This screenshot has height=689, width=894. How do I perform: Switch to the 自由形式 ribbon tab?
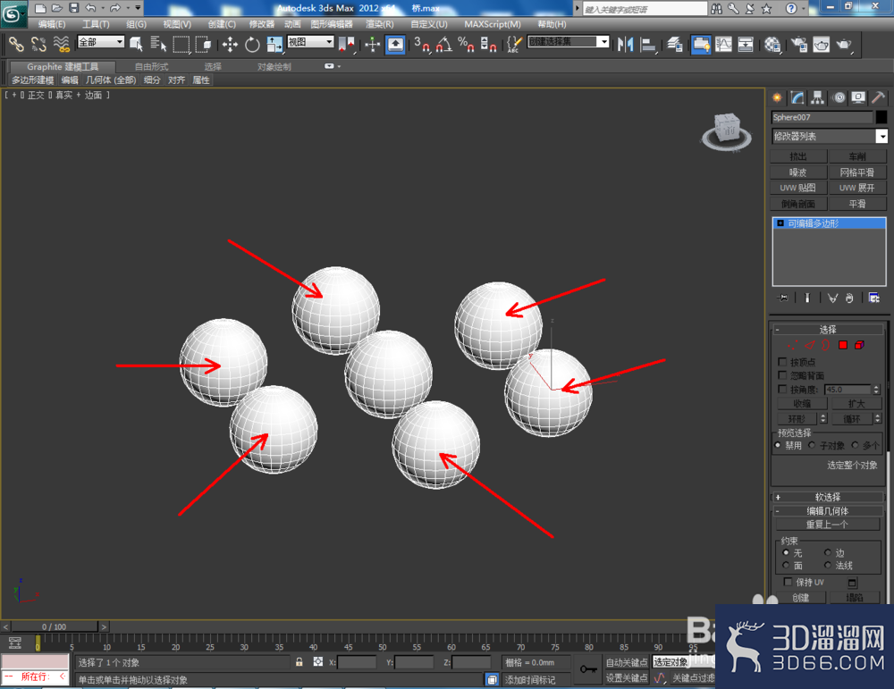click(x=152, y=67)
